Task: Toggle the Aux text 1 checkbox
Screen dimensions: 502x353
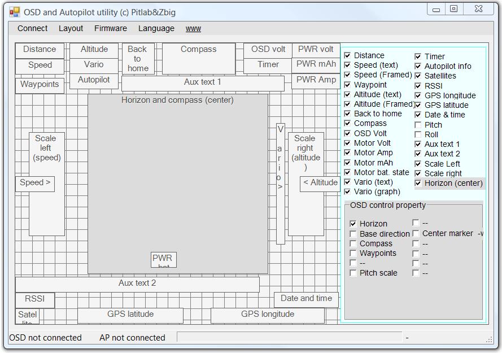Action: (x=418, y=144)
